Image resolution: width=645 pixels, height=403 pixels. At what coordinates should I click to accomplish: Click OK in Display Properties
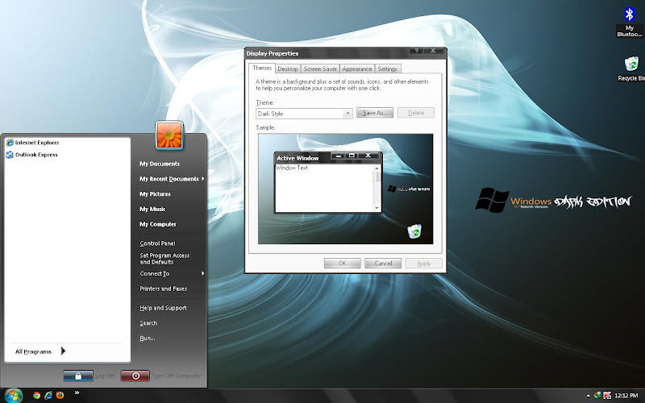click(342, 264)
